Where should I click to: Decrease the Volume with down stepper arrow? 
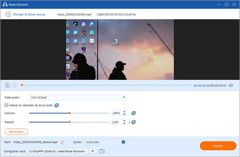124,115
